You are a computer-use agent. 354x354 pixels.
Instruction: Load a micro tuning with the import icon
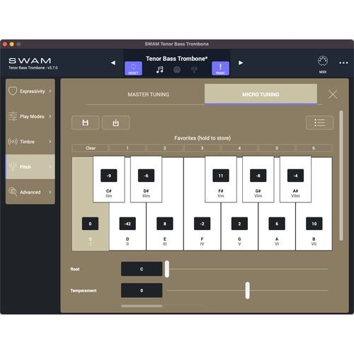[115, 122]
